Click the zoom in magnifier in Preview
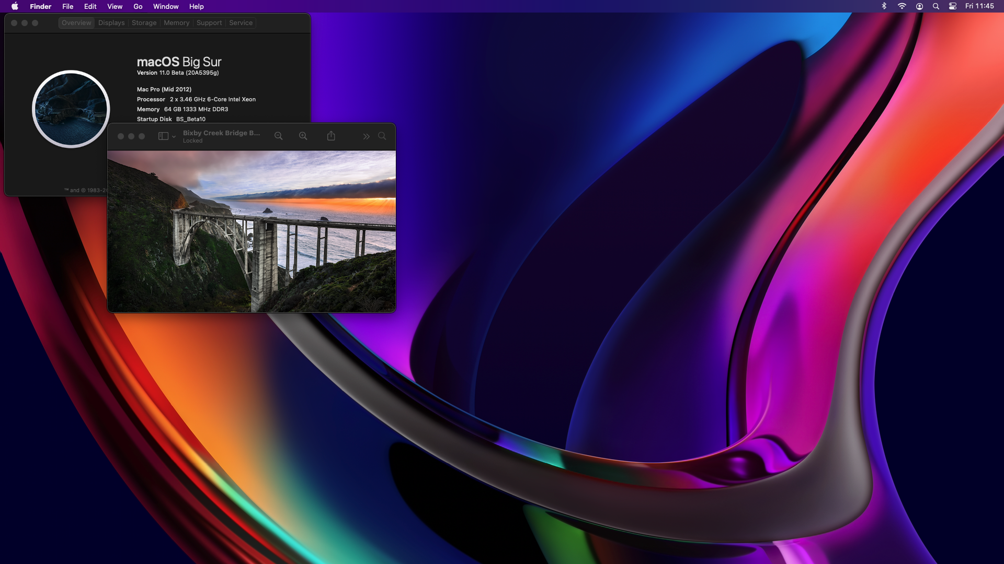 pos(303,136)
